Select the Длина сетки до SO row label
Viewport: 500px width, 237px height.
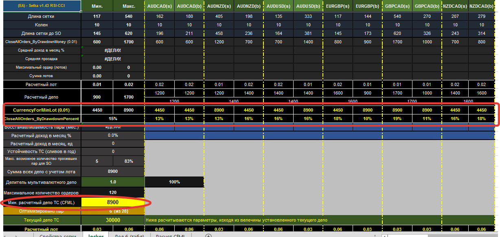[42, 33]
